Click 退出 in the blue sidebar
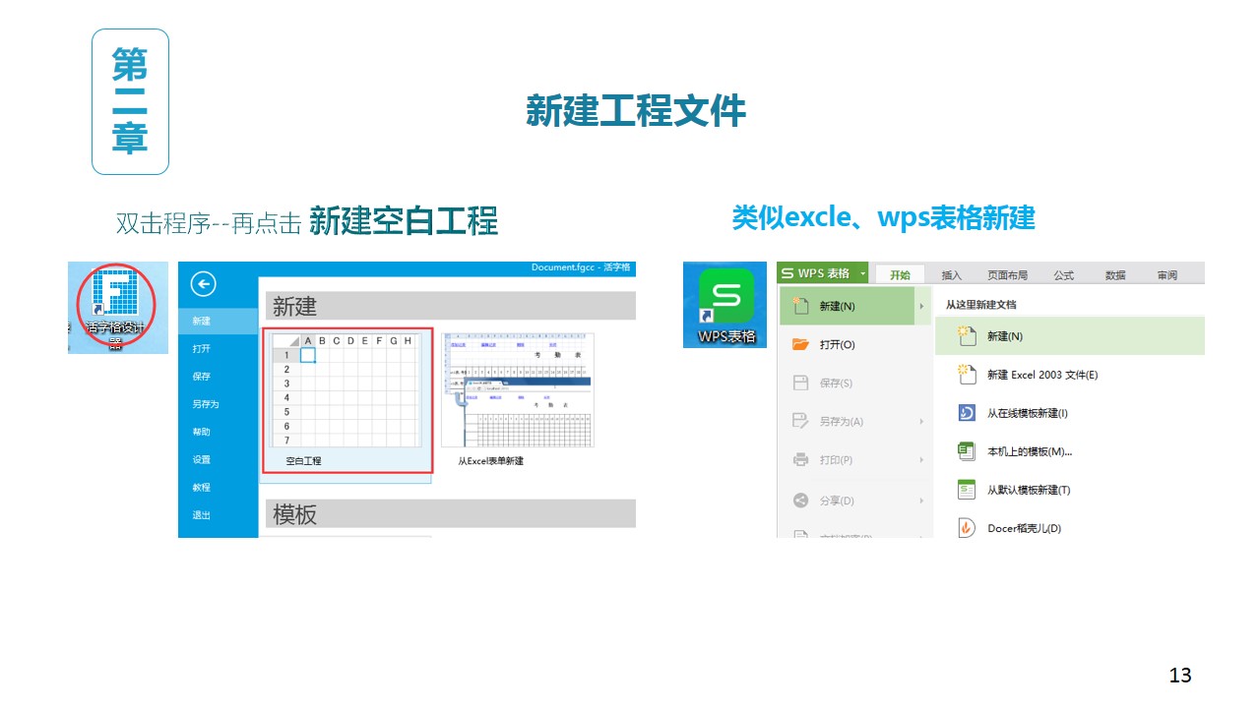This screenshot has height=708, width=1260. click(202, 515)
